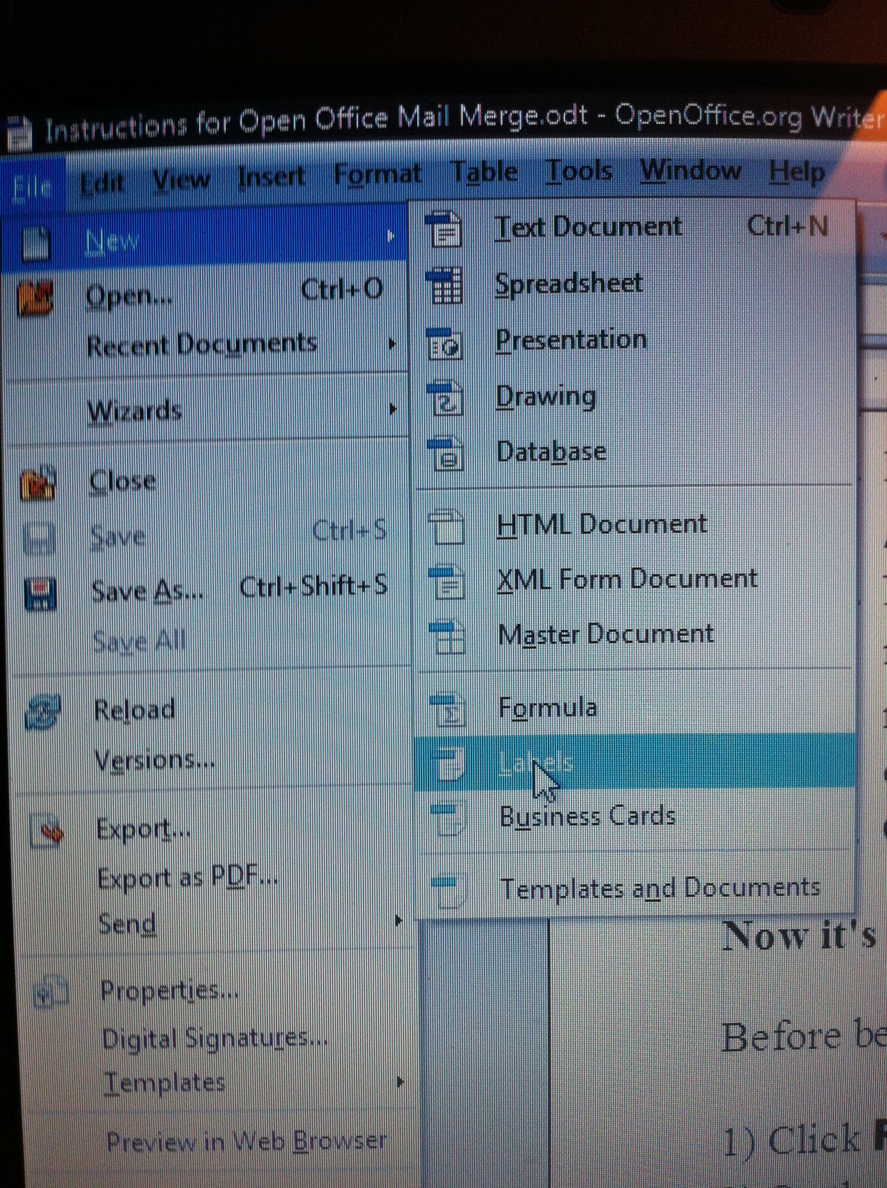Open the Window menu
The width and height of the screenshot is (887, 1188).
point(690,170)
